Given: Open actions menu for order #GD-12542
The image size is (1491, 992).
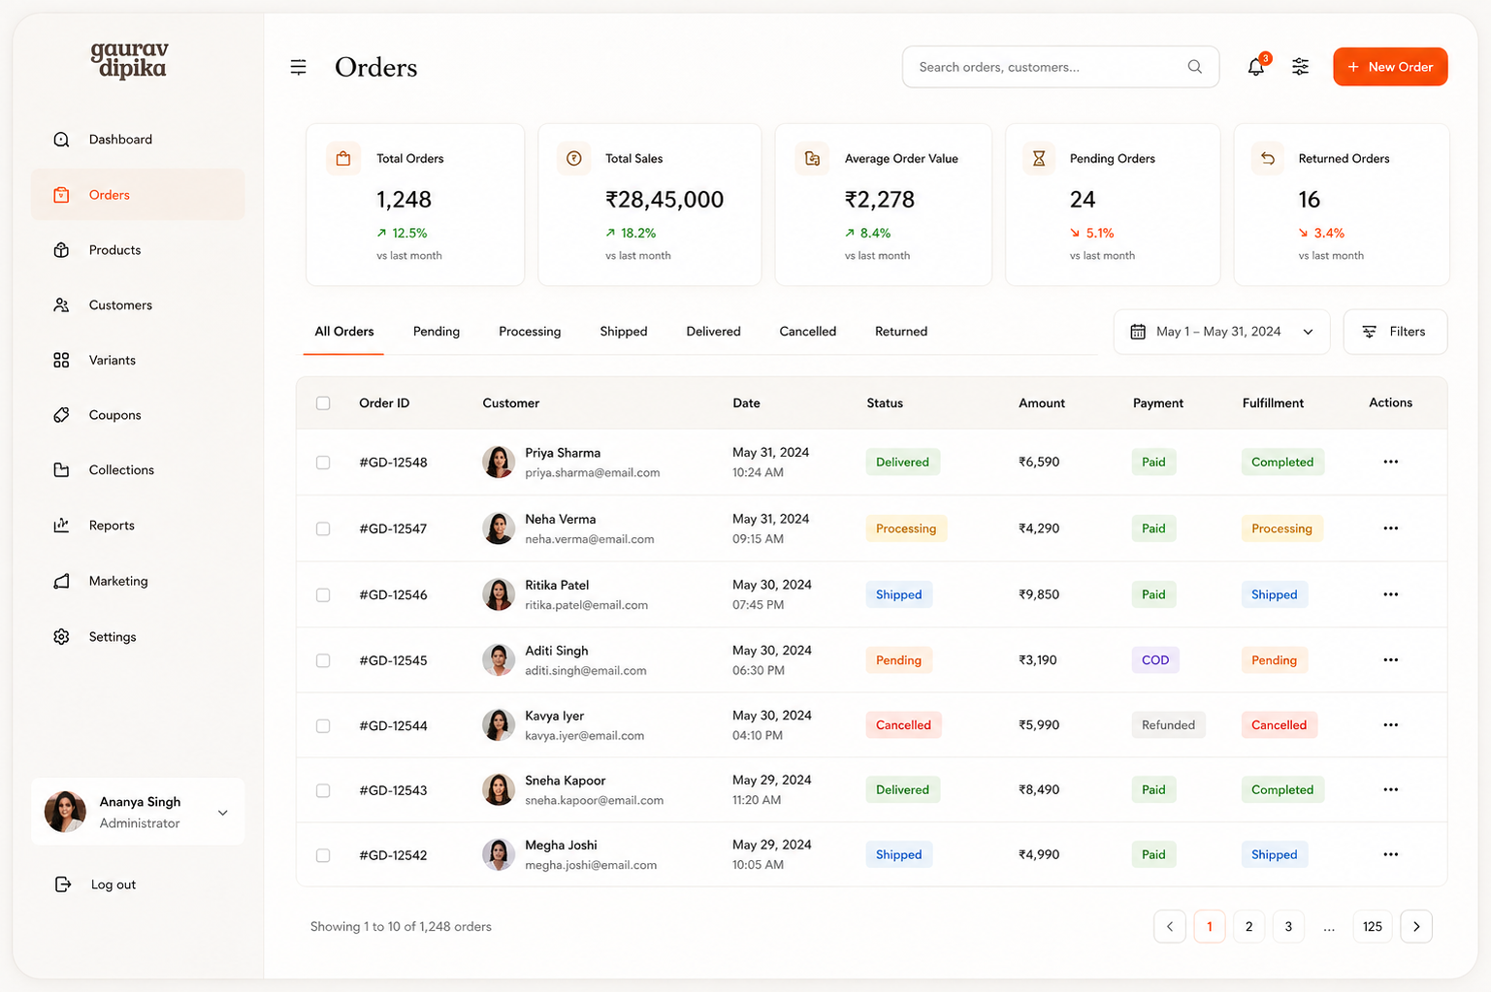Looking at the screenshot, I should coord(1390,854).
